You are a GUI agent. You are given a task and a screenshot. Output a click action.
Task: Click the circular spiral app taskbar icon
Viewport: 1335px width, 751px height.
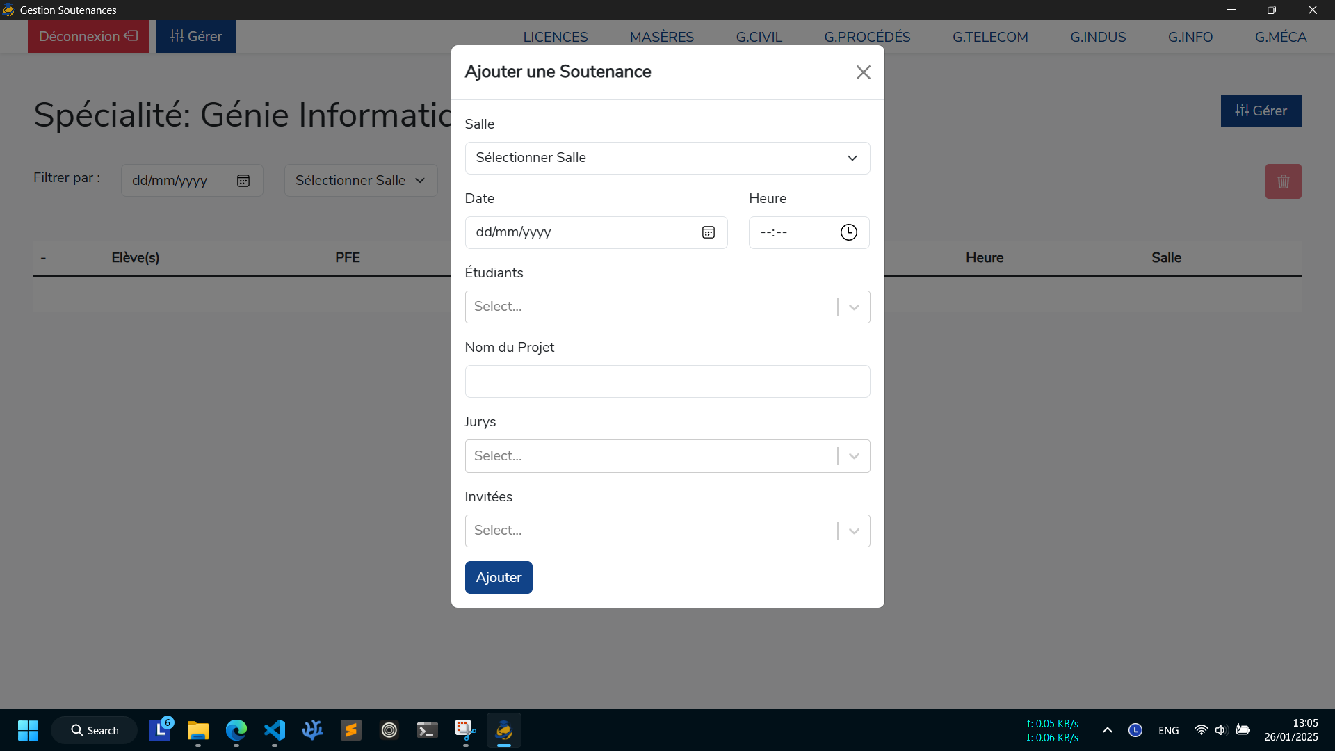(x=389, y=730)
